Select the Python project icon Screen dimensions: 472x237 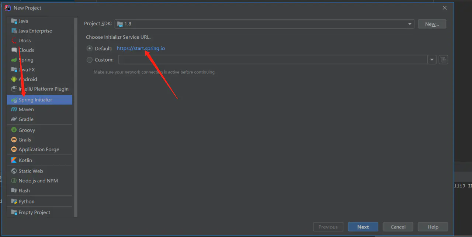(14, 202)
